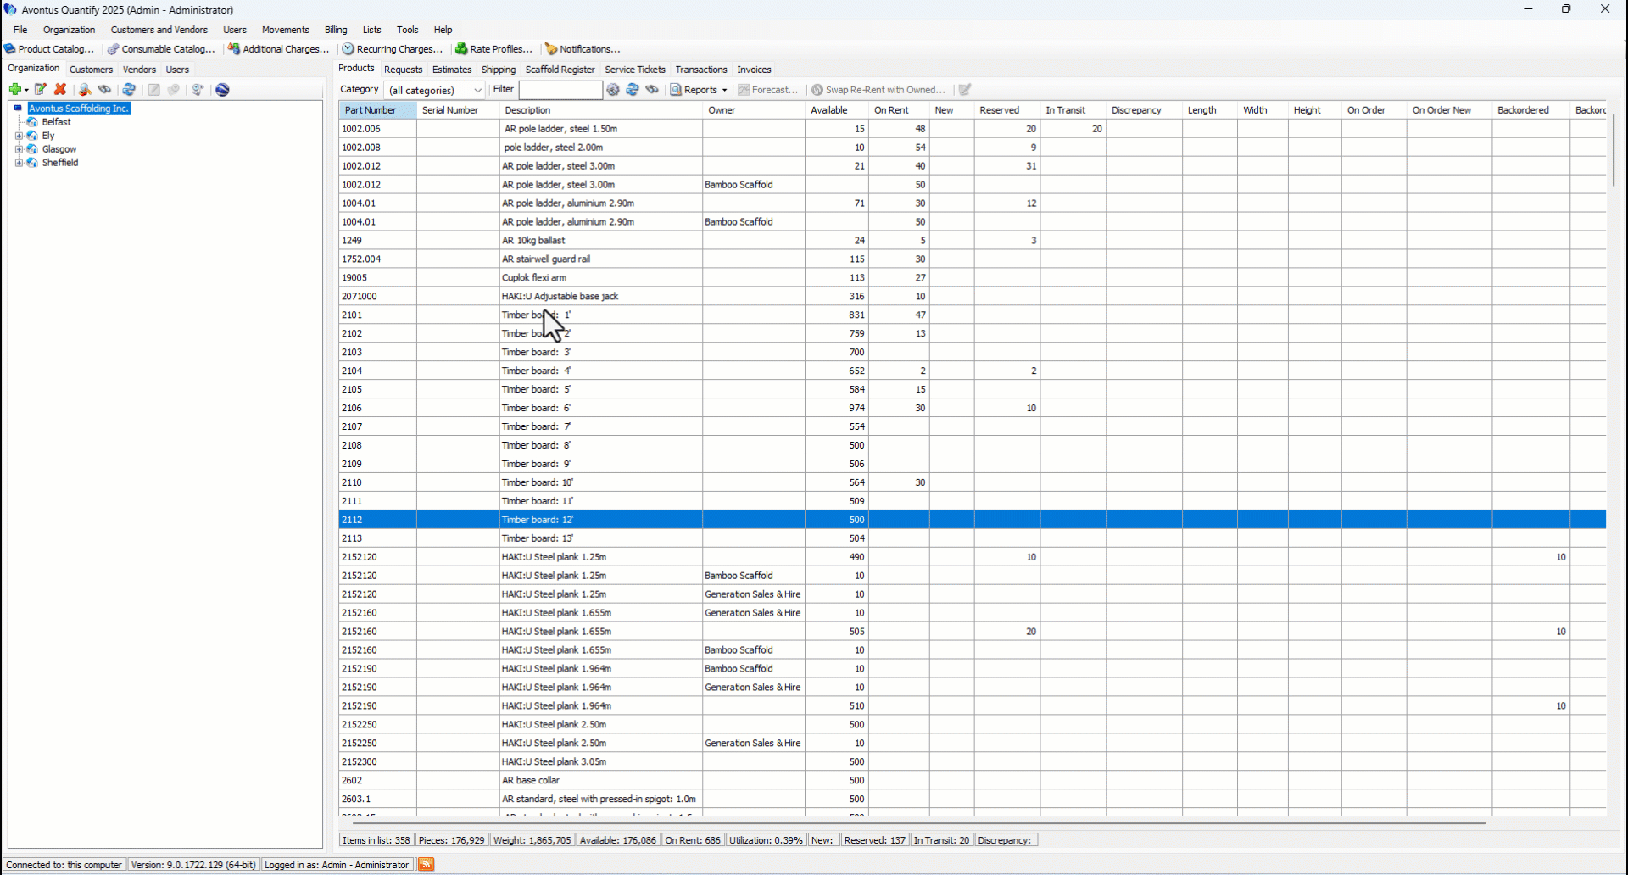Sort by the Available column header

click(x=828, y=110)
